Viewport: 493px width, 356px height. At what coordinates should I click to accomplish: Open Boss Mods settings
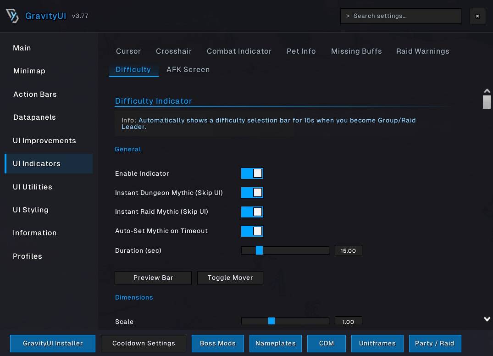[218, 344]
